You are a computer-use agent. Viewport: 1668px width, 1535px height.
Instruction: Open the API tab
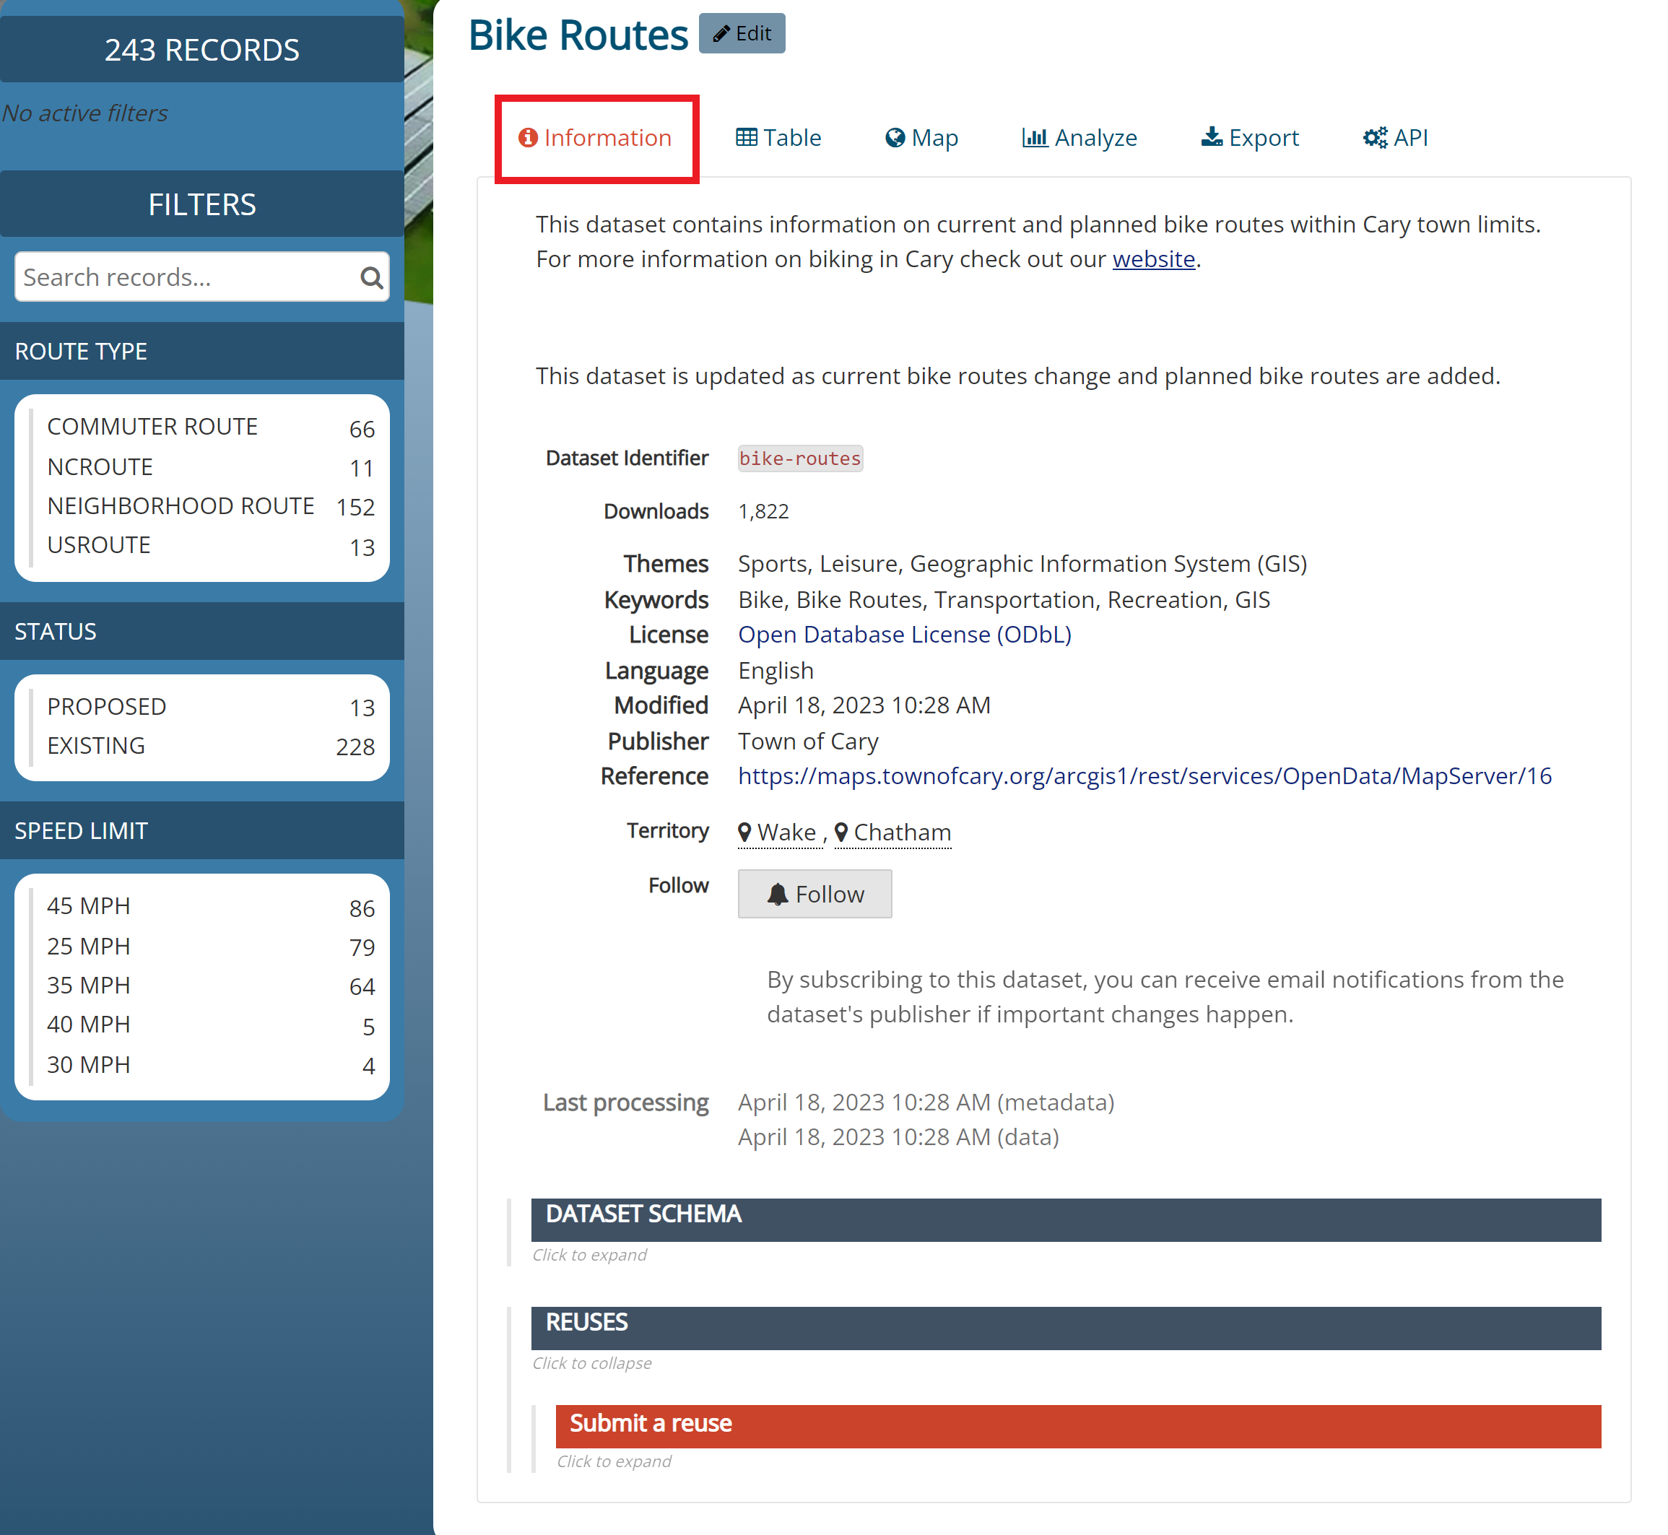pos(1396,137)
